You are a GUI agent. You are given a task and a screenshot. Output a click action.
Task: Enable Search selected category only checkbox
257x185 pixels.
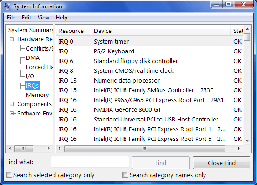pos(9,175)
